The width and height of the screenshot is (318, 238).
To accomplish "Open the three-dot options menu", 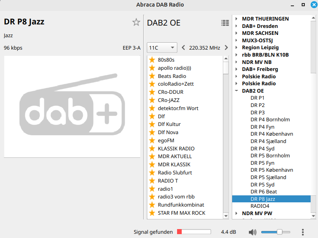I will pyautogui.click(x=302, y=232).
